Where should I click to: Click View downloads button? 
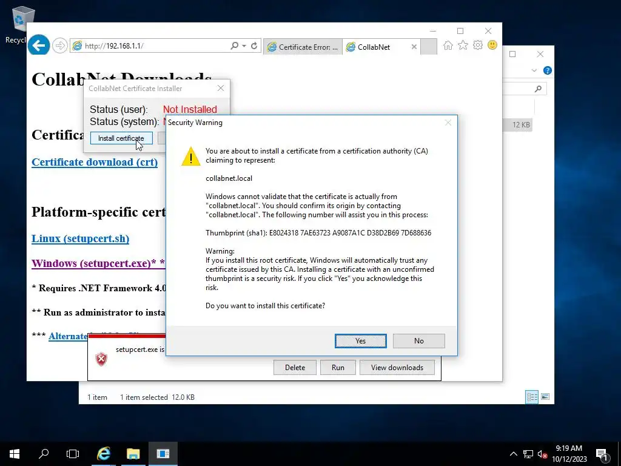point(397,367)
